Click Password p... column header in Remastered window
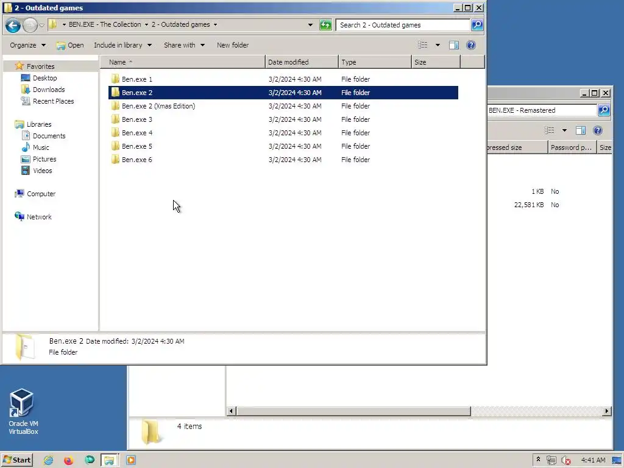The image size is (624, 468). coord(572,147)
